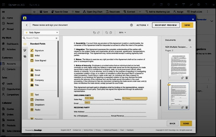This screenshot has height=137, width=216.
Task: Close the DocuSign dialog window
Action: tap(193, 19)
